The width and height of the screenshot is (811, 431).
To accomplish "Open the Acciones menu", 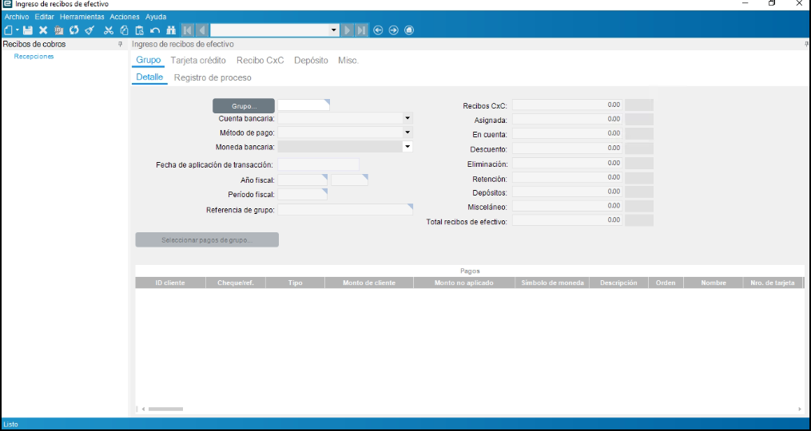I will 125,17.
